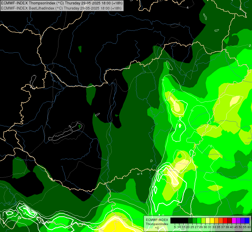Click legend scale value 20
Viewport: 252px width, 232px height.
click(x=188, y=227)
